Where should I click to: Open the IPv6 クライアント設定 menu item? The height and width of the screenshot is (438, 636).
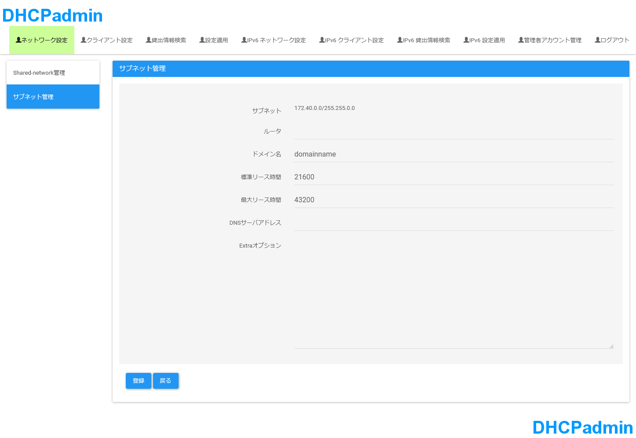(351, 40)
